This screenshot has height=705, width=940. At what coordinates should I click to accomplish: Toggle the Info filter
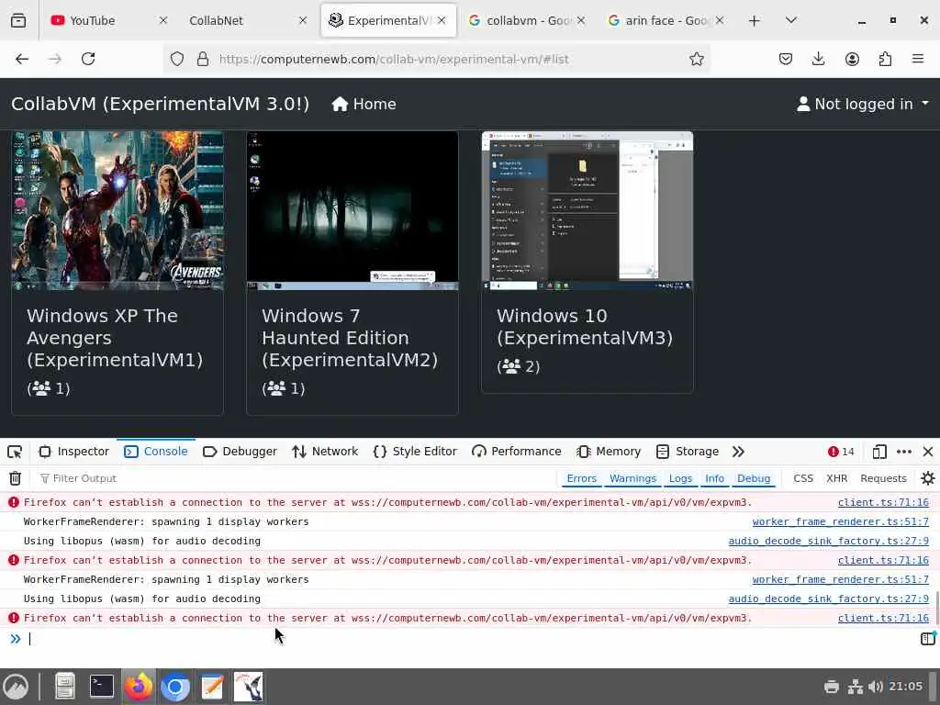click(714, 478)
